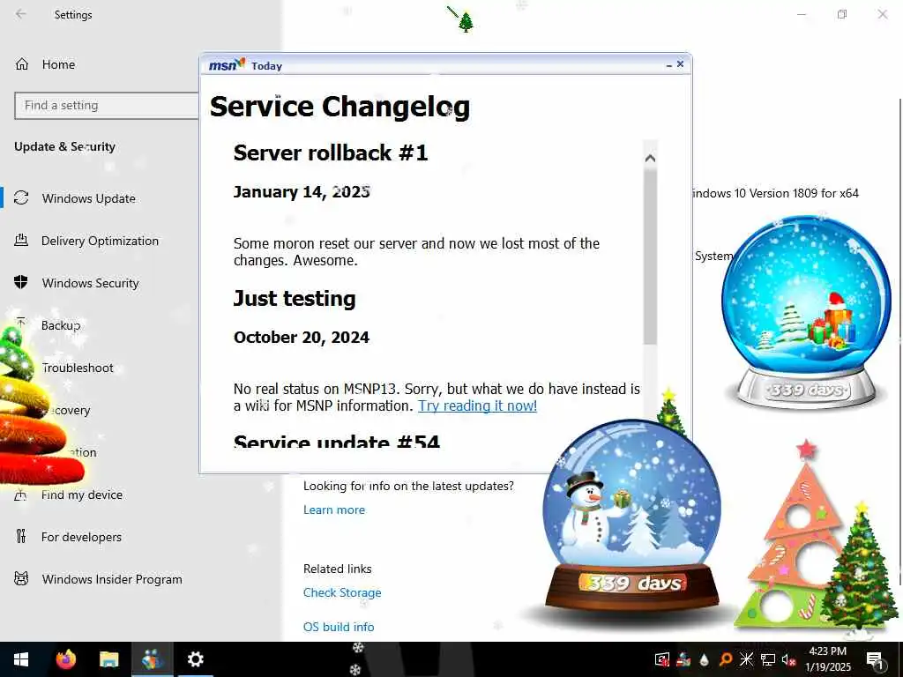Open network status tray icon
903x677 pixels.
pos(768,659)
